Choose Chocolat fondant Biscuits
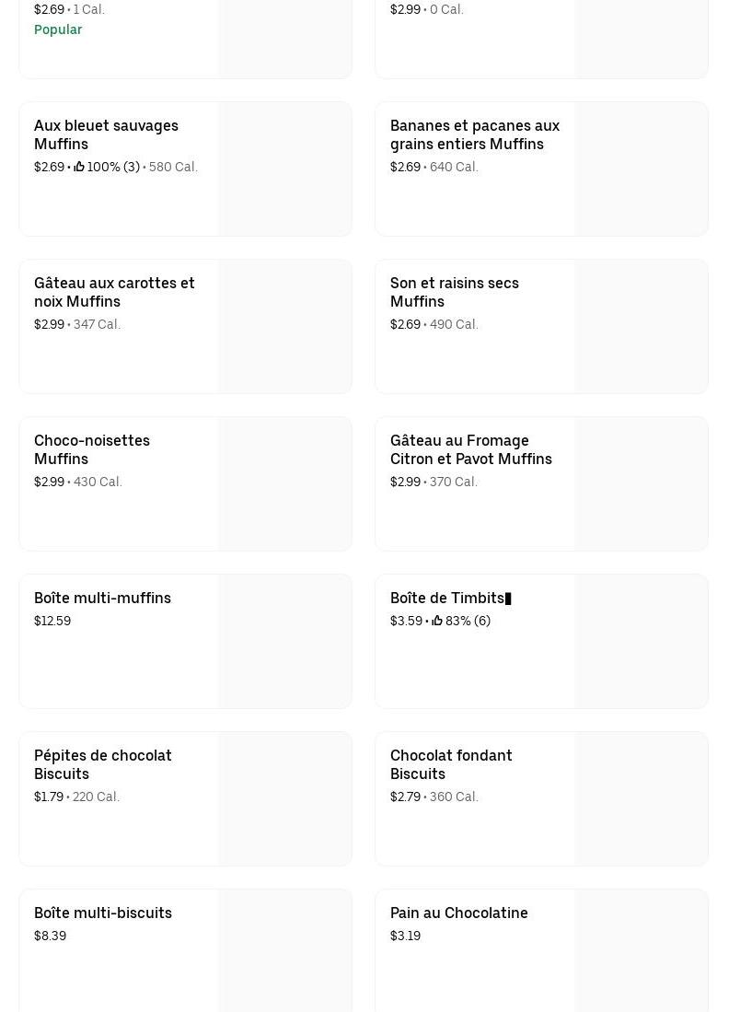 point(451,764)
